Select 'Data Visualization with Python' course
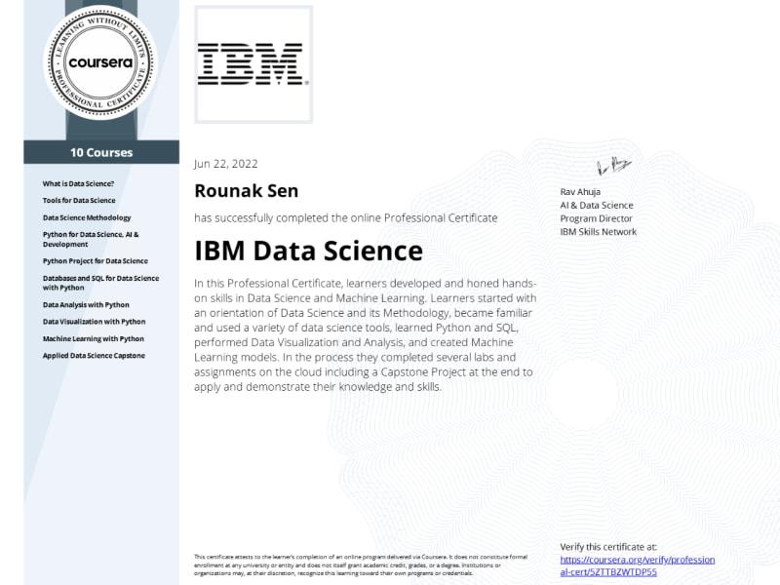780x585 pixels. tap(94, 322)
